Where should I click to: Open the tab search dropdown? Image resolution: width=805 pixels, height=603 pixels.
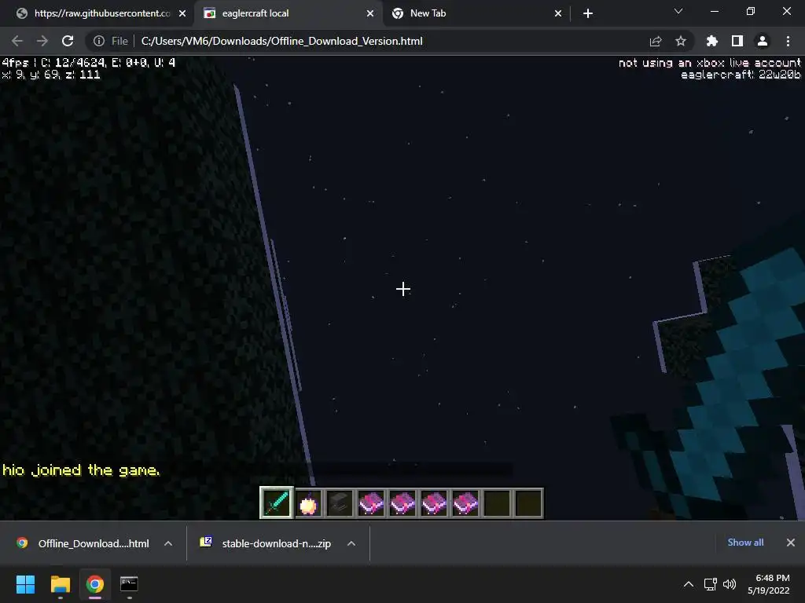pos(678,11)
